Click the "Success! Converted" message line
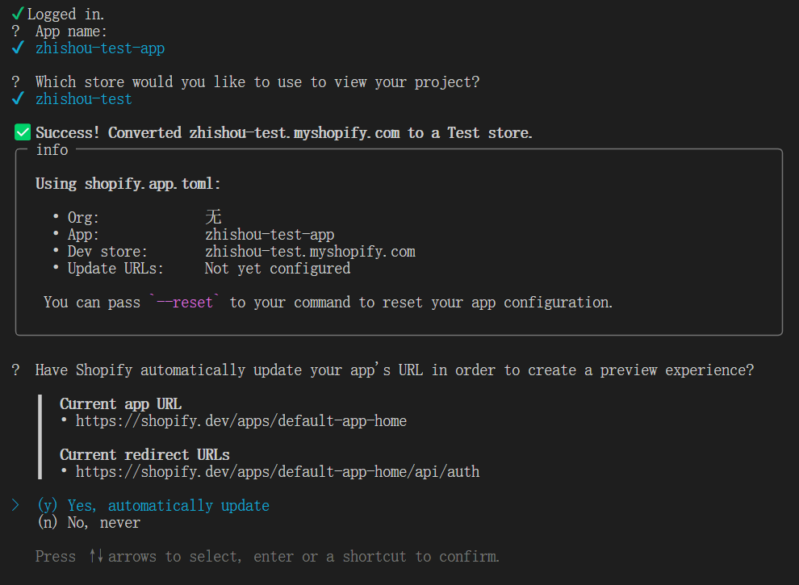 [x=284, y=132]
